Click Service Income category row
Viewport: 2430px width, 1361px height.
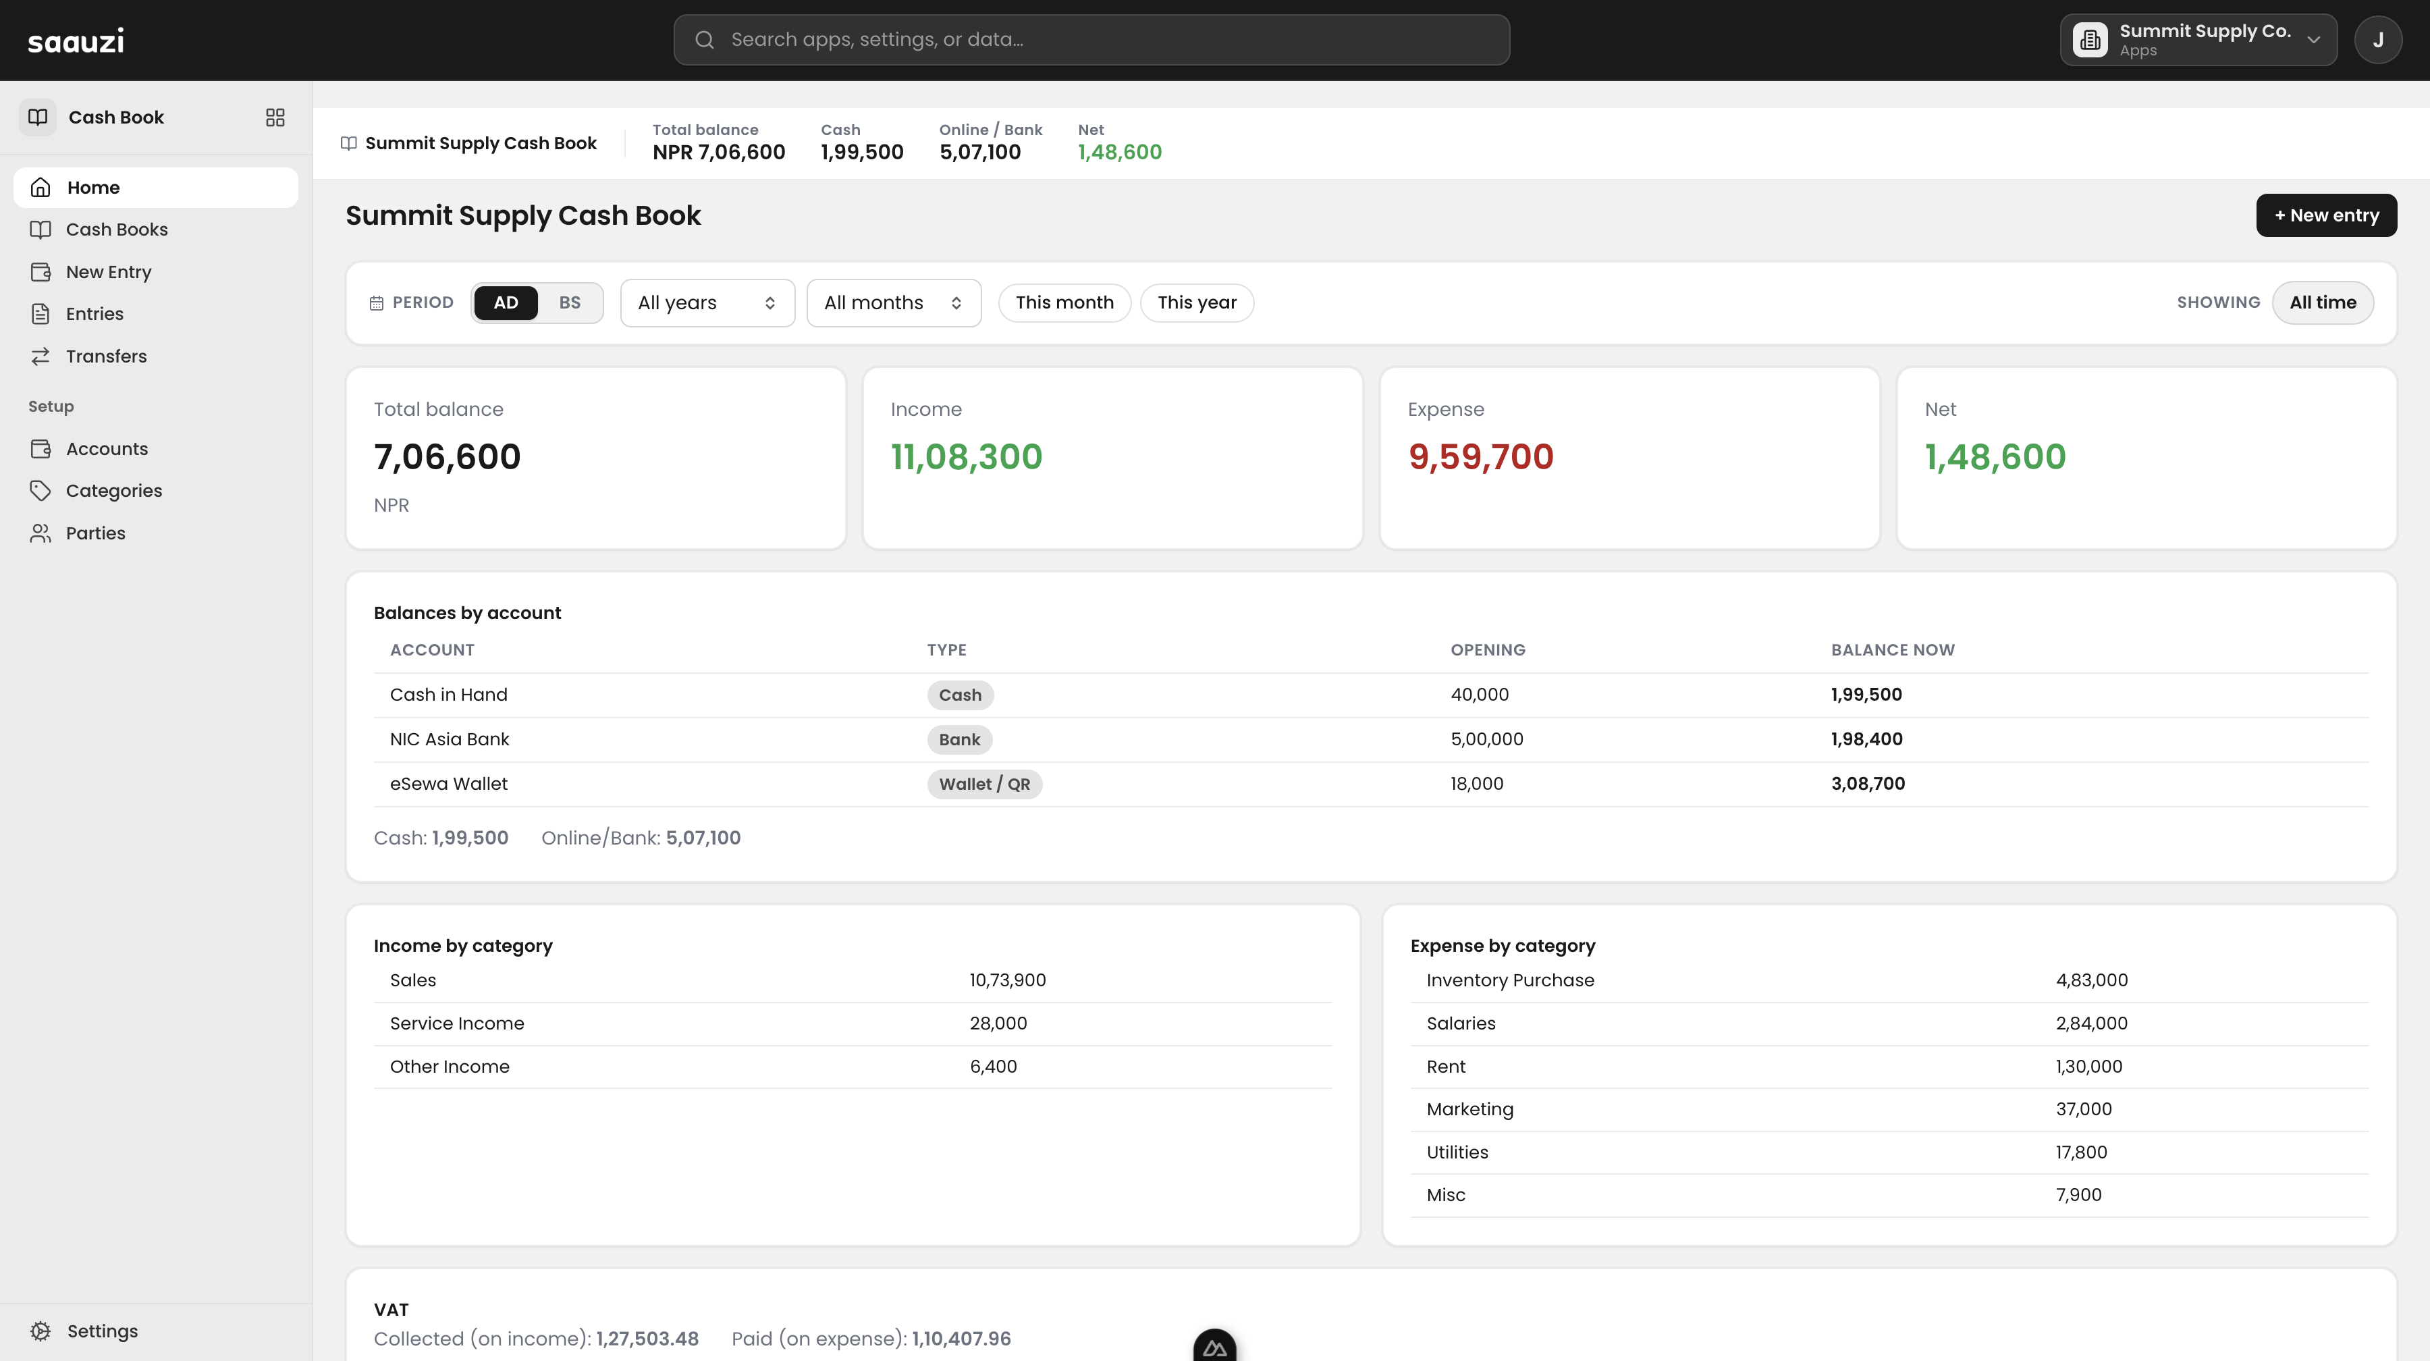click(x=853, y=1024)
